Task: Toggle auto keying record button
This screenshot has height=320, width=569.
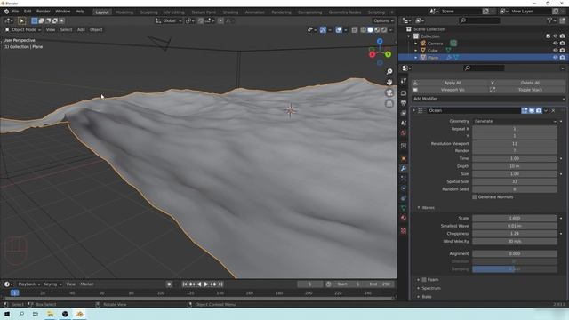Action: coord(169,284)
